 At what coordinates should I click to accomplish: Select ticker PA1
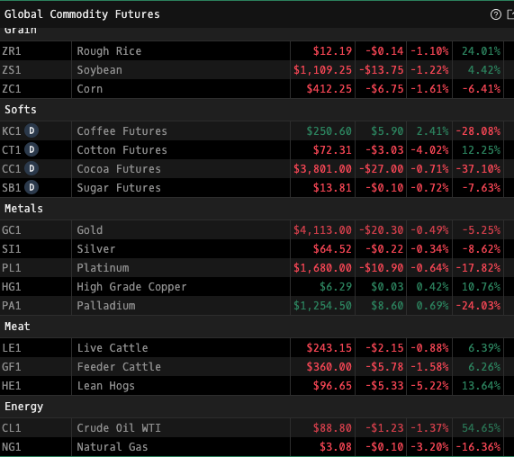coord(12,306)
